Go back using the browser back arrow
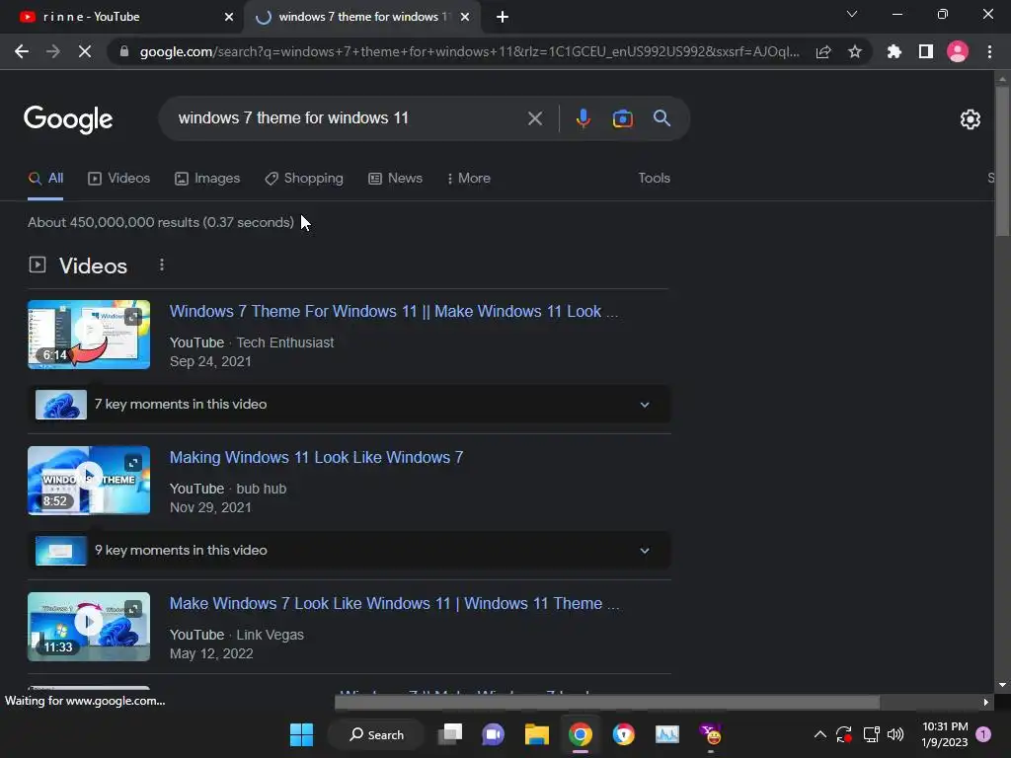 click(x=22, y=51)
